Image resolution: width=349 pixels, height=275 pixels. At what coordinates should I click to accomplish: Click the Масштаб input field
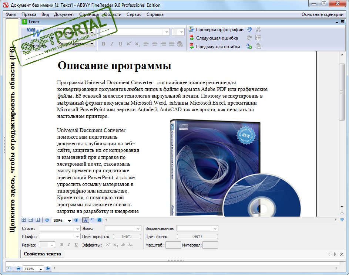[x=173, y=245]
